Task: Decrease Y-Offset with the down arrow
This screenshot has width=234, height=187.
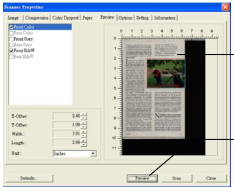Action: click(x=84, y=127)
